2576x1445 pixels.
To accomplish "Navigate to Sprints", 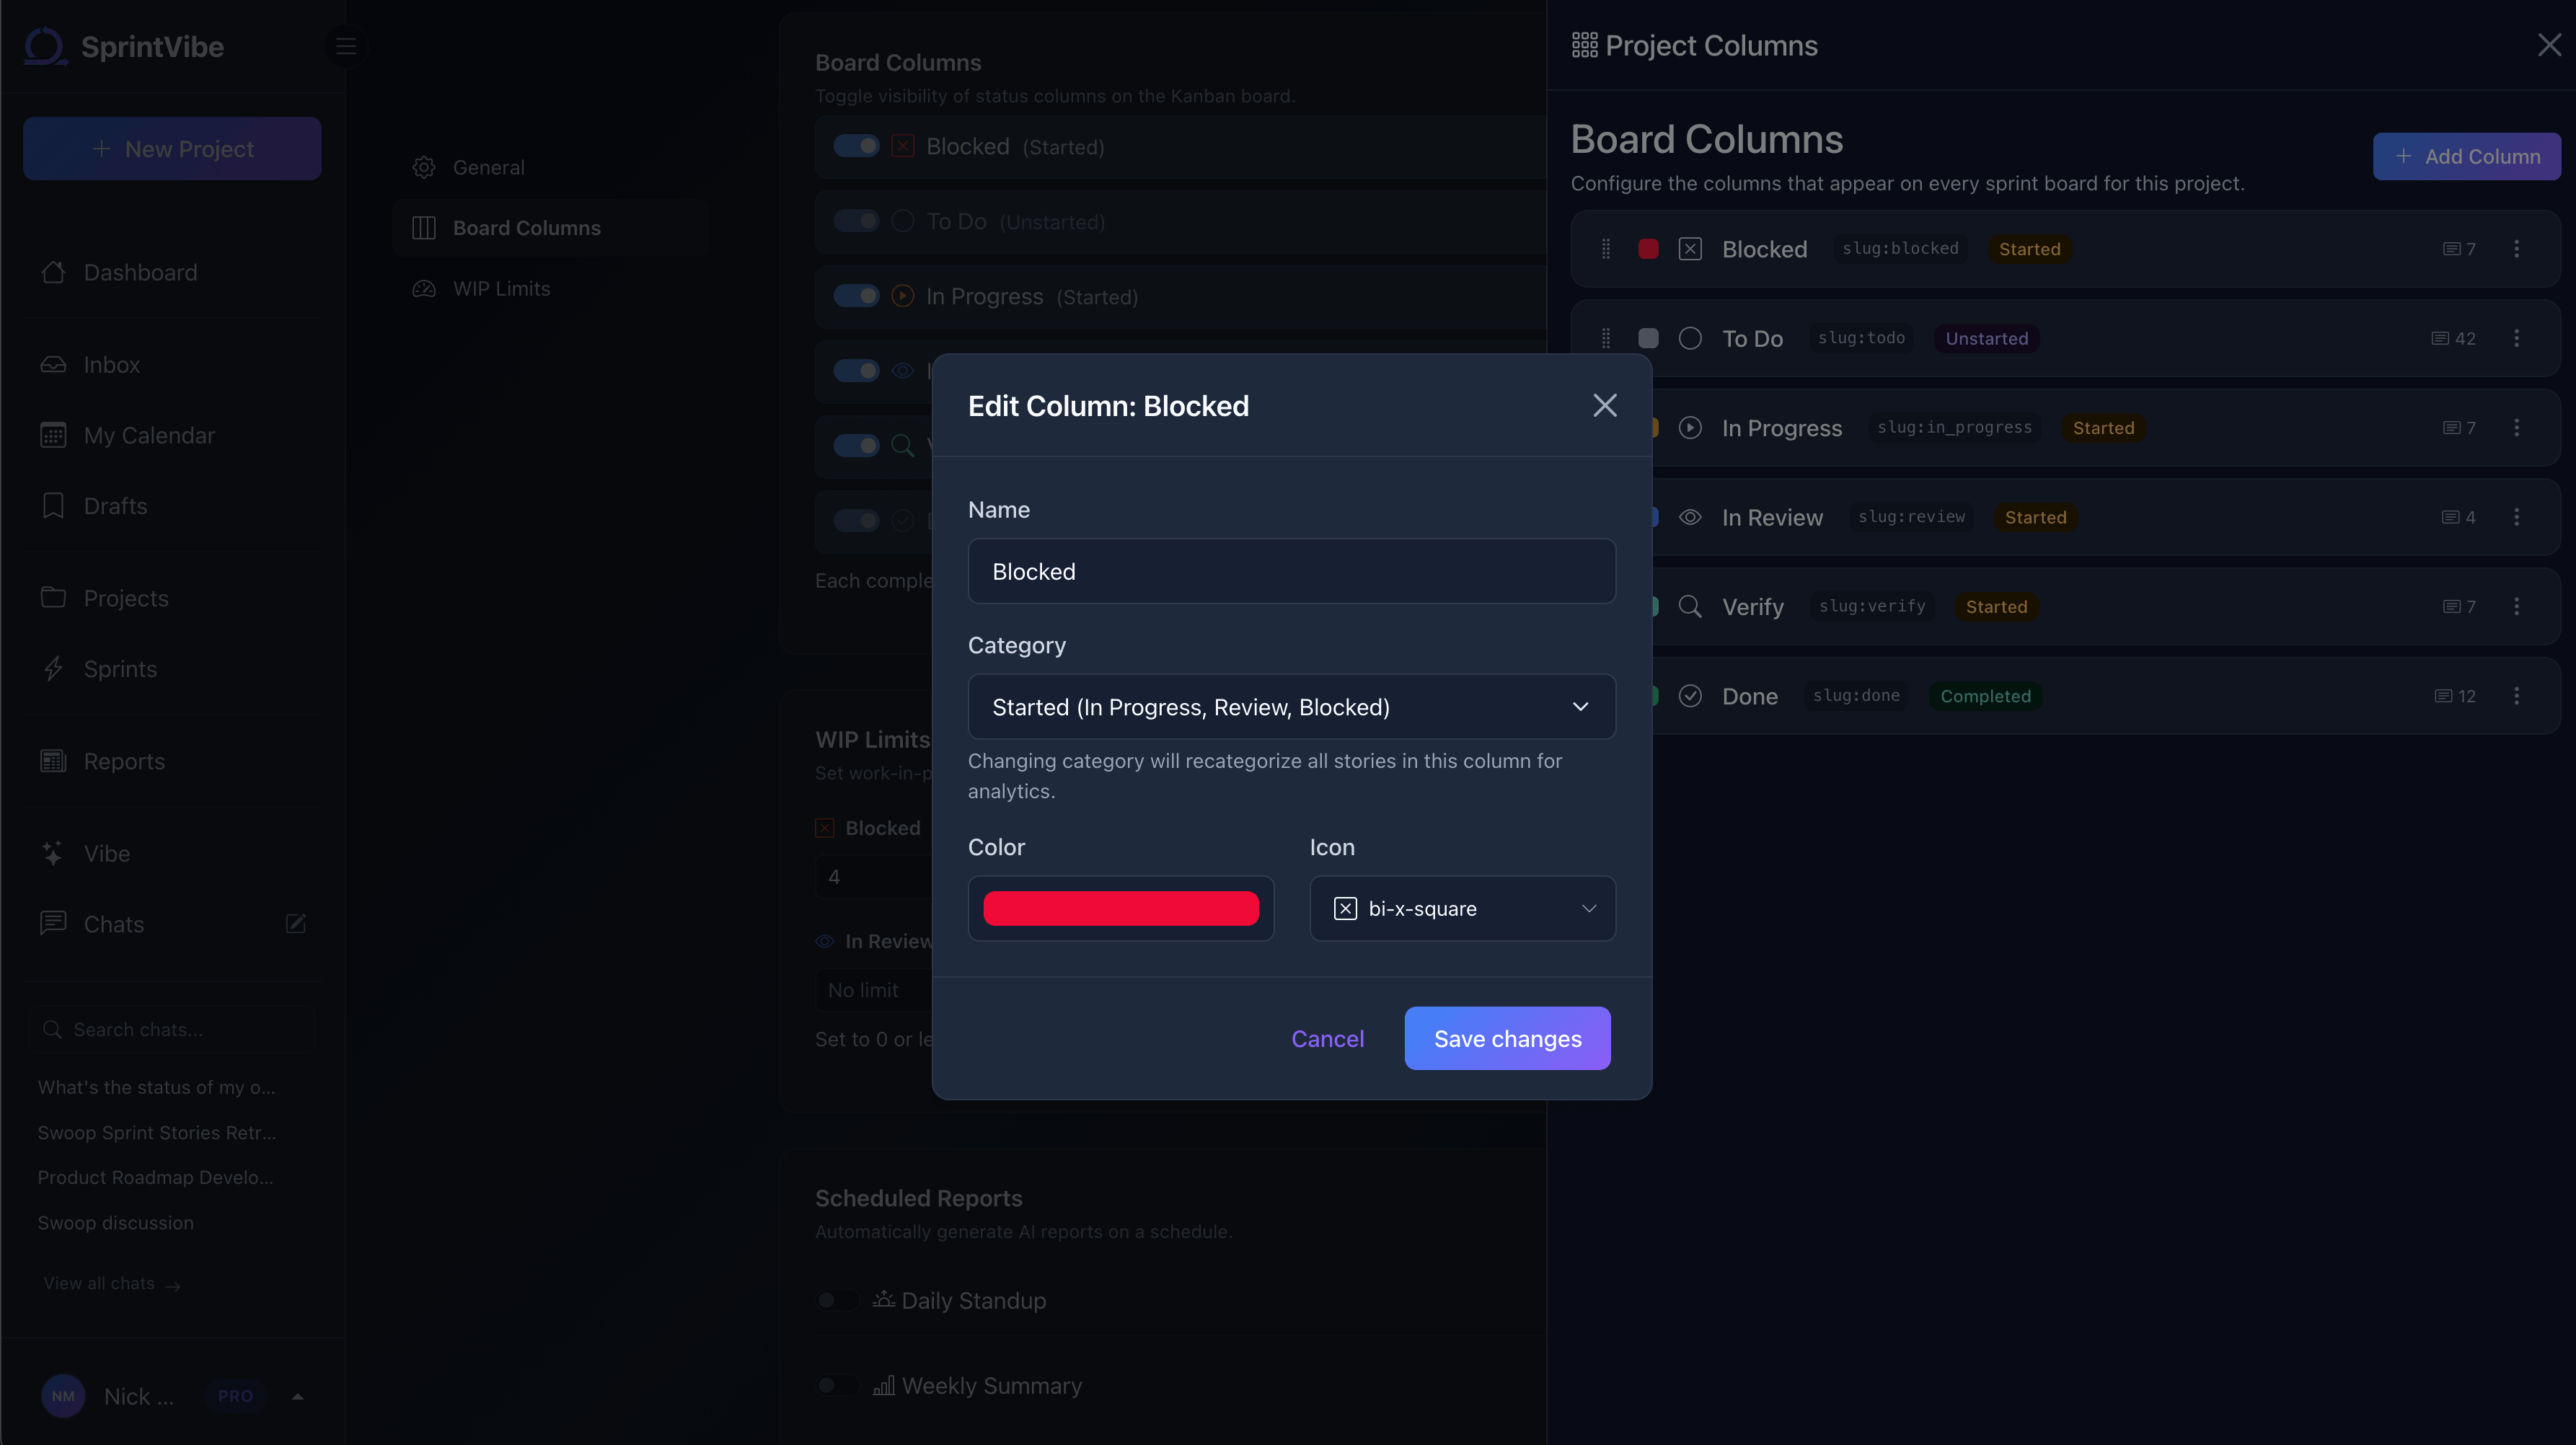I will 172,669.
